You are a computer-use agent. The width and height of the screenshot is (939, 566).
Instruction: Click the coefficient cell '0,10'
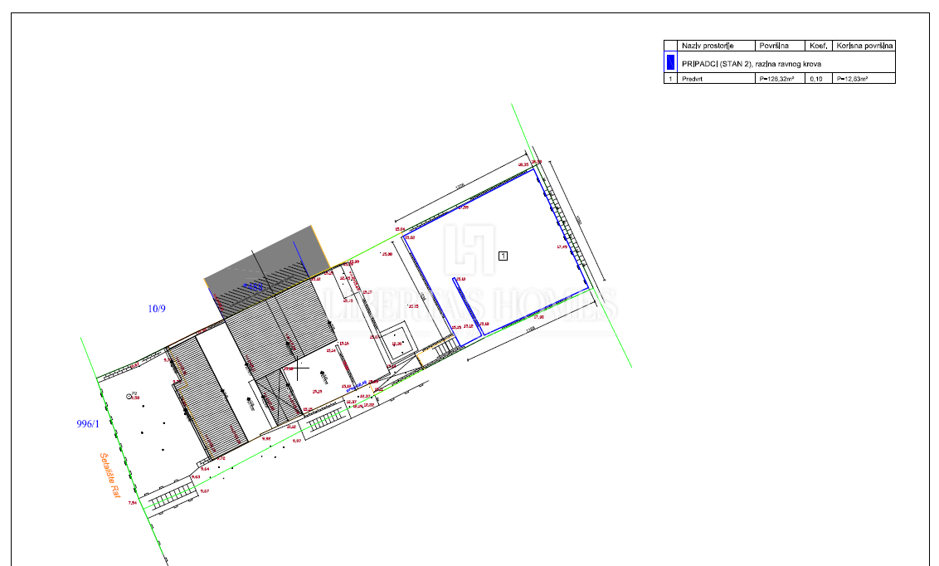point(815,79)
